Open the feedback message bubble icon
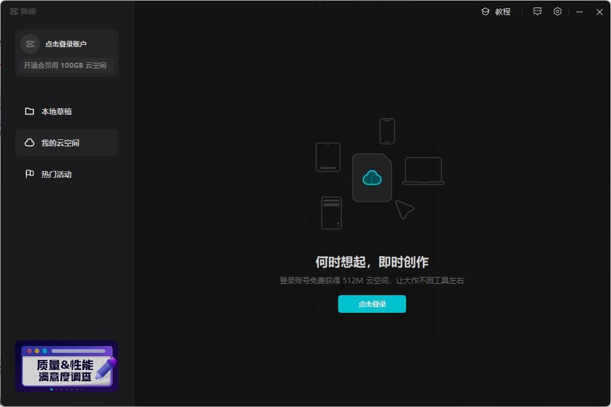The width and height of the screenshot is (611, 407). (537, 11)
